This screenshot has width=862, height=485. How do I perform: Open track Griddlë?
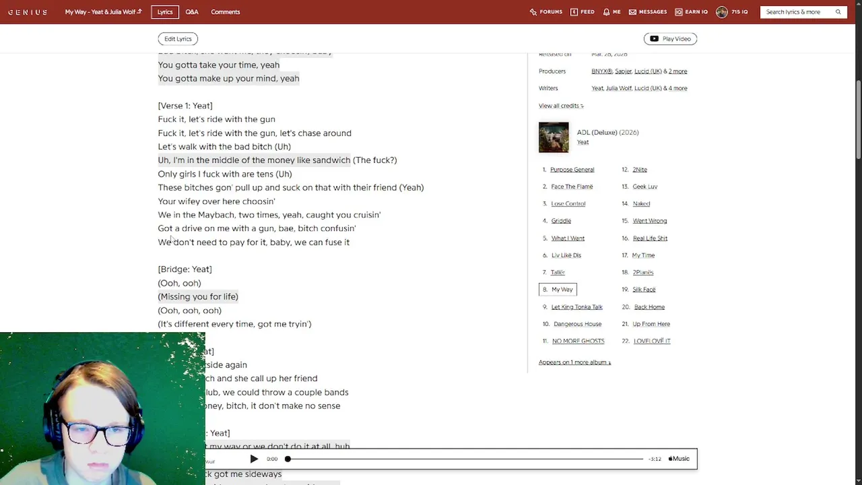click(561, 221)
